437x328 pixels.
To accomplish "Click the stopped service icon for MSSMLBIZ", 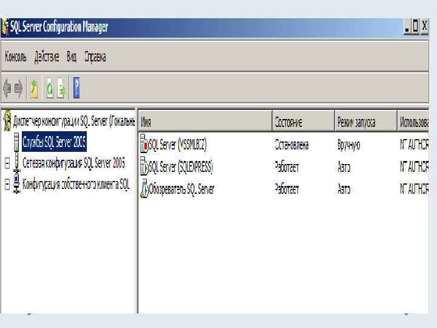I will (x=144, y=144).
